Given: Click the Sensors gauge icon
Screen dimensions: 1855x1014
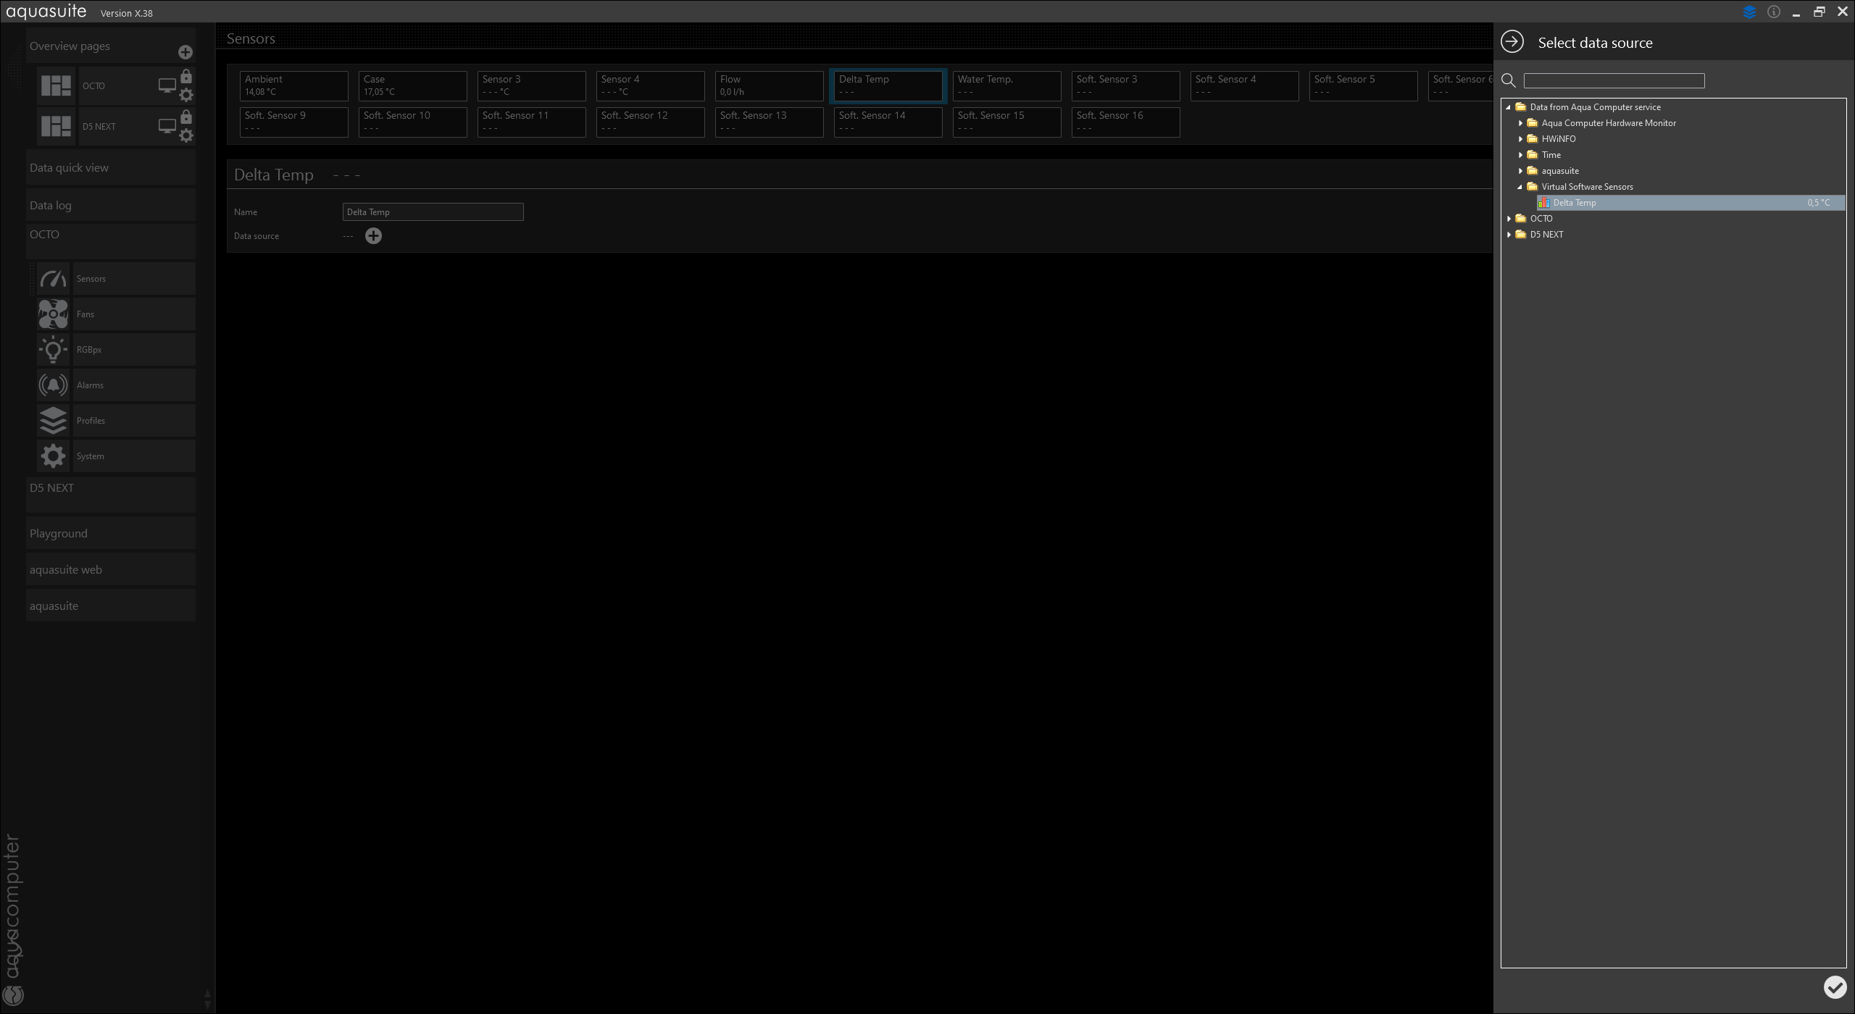Looking at the screenshot, I should 53,279.
